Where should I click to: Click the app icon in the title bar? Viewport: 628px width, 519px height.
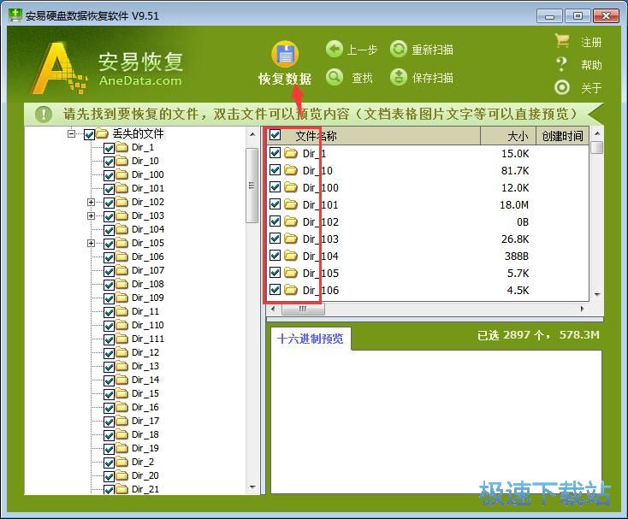(15, 15)
